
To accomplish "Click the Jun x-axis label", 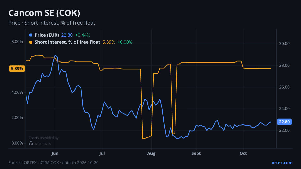I will tap(55, 153).
